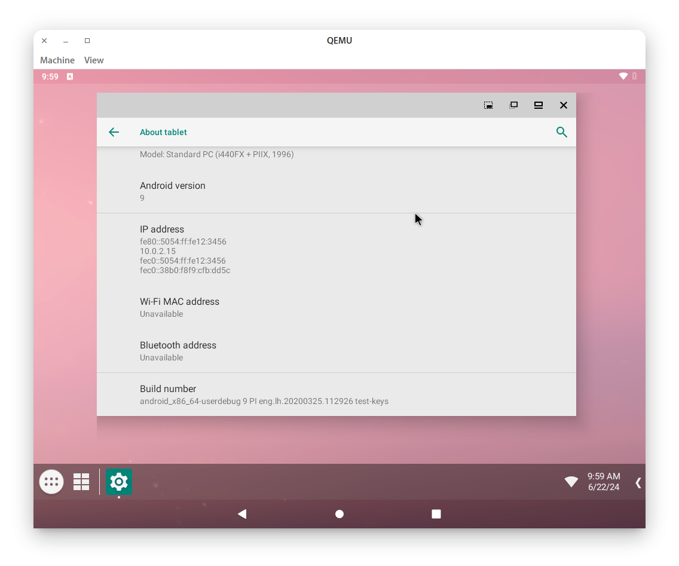The image size is (679, 566).
Task: Select the Bluetooth address entry
Action: tap(337, 351)
